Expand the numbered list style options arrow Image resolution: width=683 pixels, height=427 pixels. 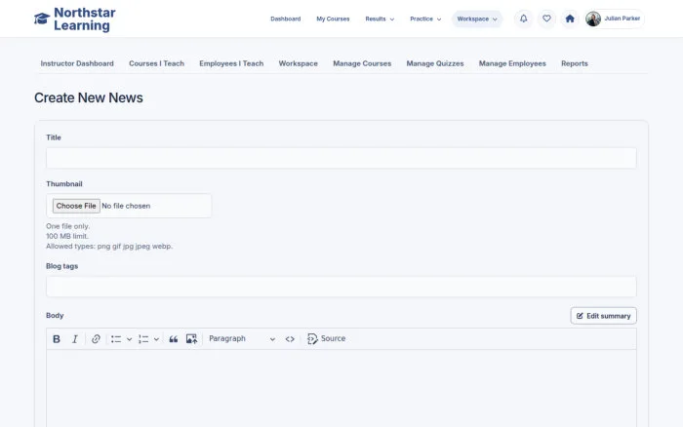[x=156, y=339]
